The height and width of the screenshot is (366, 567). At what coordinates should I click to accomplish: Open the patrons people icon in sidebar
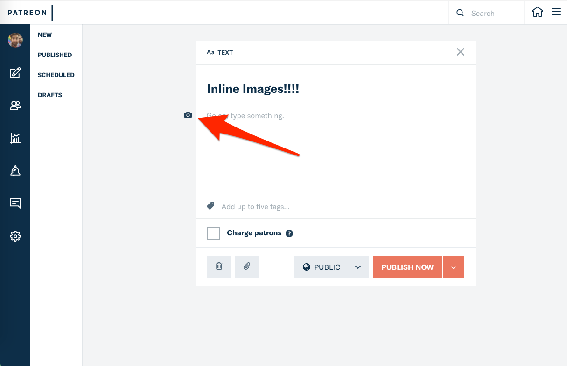[x=15, y=106]
